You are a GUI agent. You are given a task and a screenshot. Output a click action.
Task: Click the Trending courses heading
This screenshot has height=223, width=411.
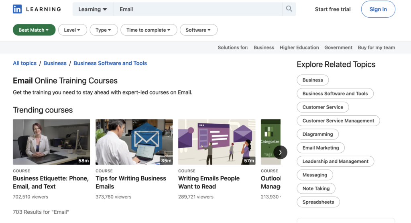pos(43,110)
